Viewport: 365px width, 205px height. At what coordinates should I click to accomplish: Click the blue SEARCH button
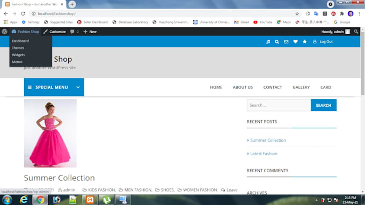pyautogui.click(x=324, y=105)
